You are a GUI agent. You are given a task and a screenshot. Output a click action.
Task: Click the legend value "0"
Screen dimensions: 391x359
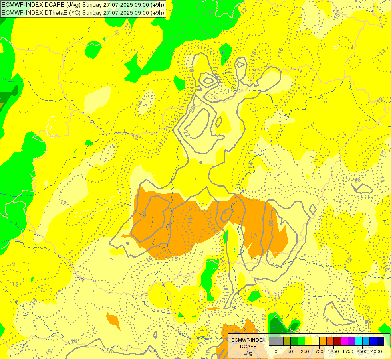(276, 351)
